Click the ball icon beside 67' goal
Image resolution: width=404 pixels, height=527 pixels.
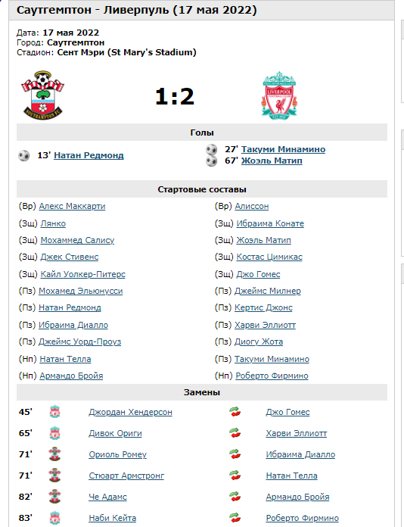[x=212, y=161]
